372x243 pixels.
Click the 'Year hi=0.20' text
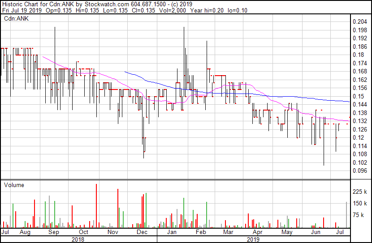(207, 10)
